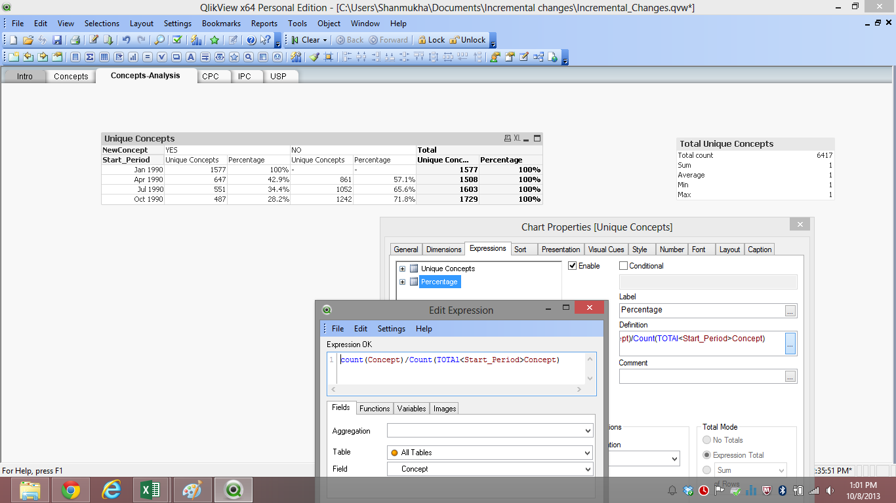
Task: Click the Bluetooth icon in system tray
Action: pyautogui.click(x=783, y=490)
